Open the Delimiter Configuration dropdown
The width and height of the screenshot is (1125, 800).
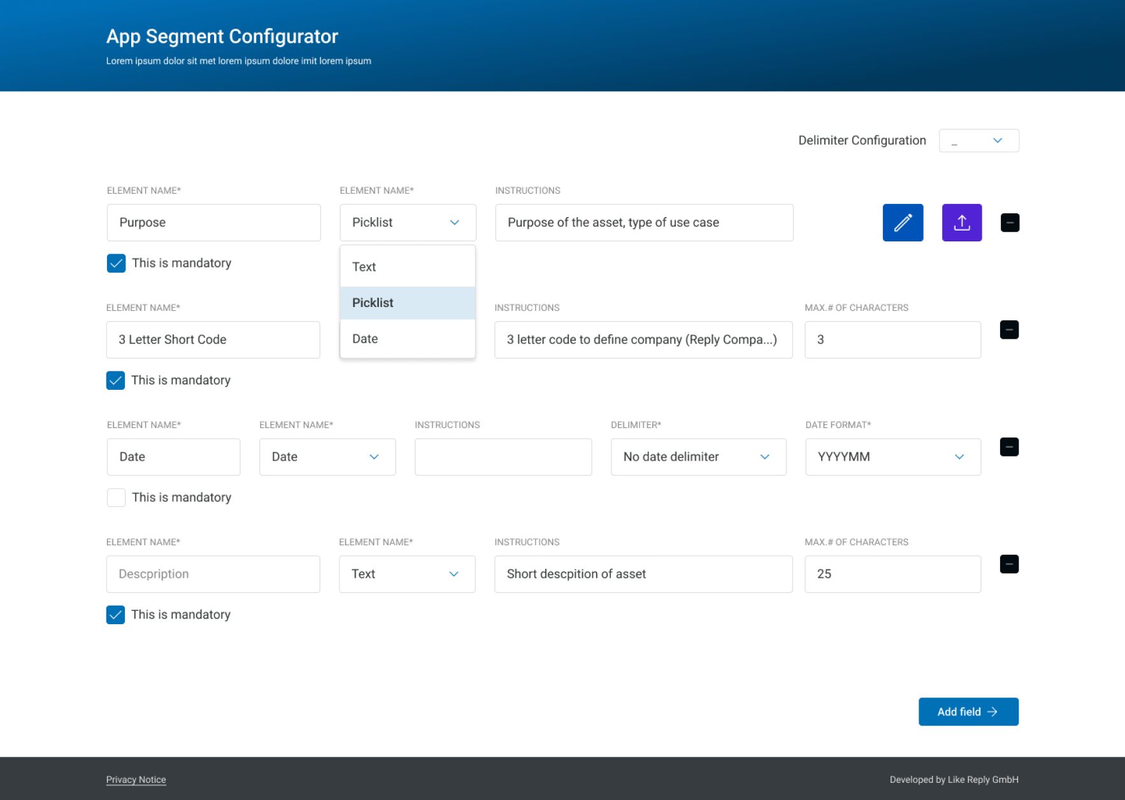pyautogui.click(x=978, y=140)
